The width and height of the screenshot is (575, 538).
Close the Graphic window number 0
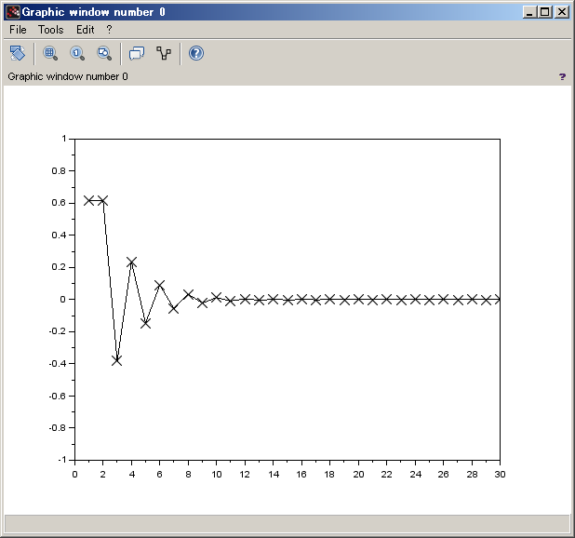(x=561, y=12)
